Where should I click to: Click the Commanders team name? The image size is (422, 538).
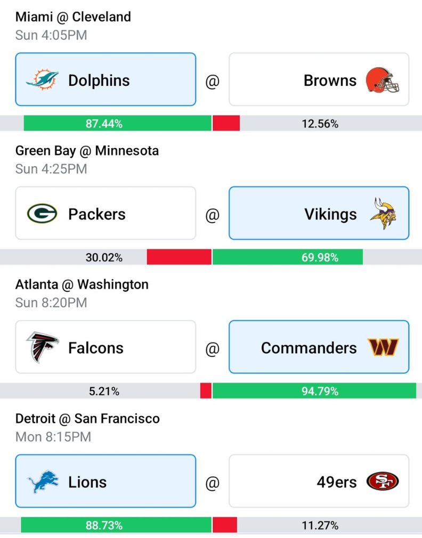(309, 348)
